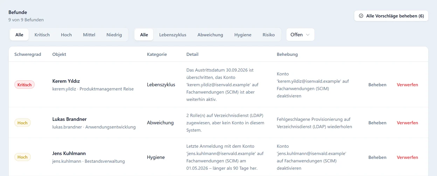Open the Offen status dropdown
The width and height of the screenshot is (437, 176).
300,35
